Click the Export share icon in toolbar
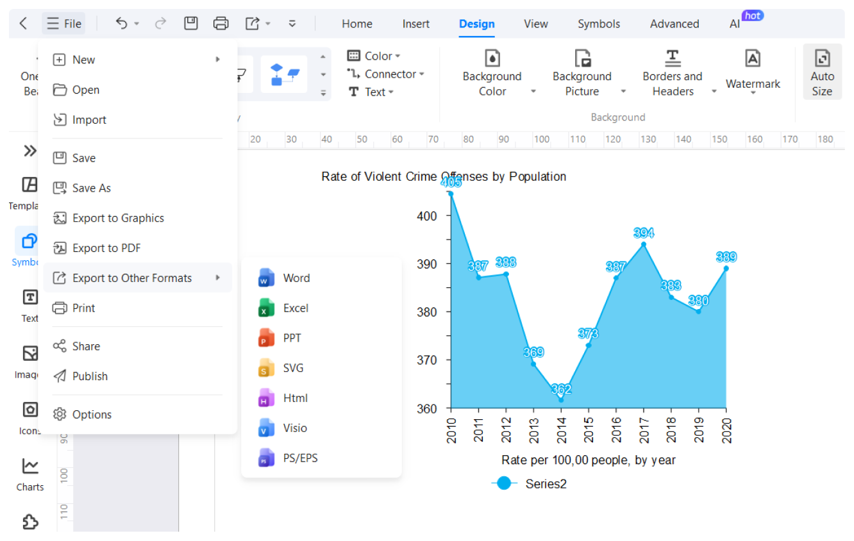The height and width of the screenshot is (541, 854). (253, 24)
